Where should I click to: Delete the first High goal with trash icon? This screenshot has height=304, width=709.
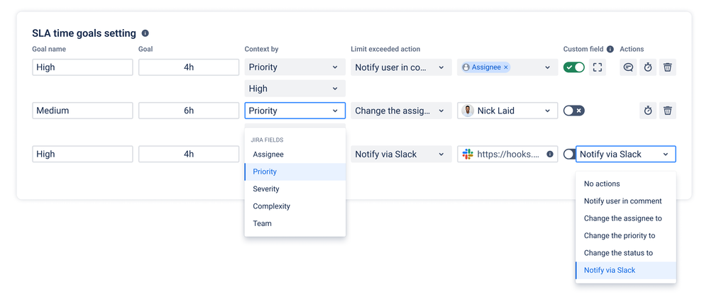(667, 67)
